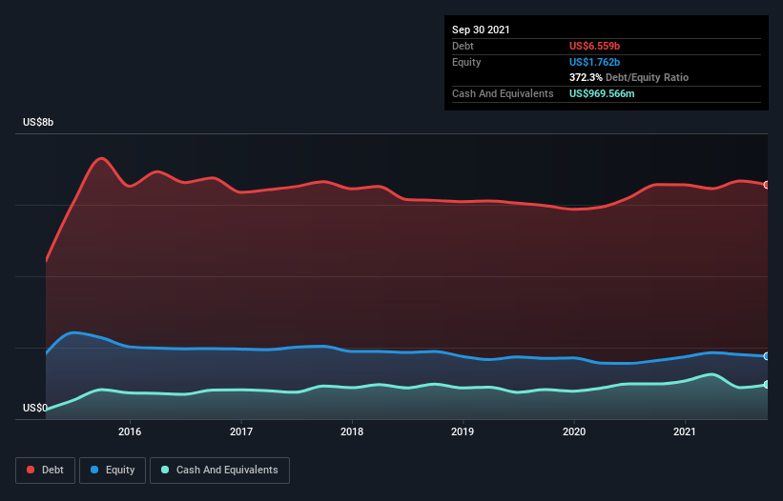783x501 pixels.
Task: Click the US$0 axis label
Action: click(35, 408)
